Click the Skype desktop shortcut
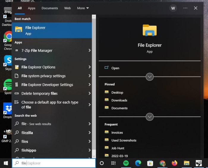Viewport: 208px width, 168px height. [7, 63]
